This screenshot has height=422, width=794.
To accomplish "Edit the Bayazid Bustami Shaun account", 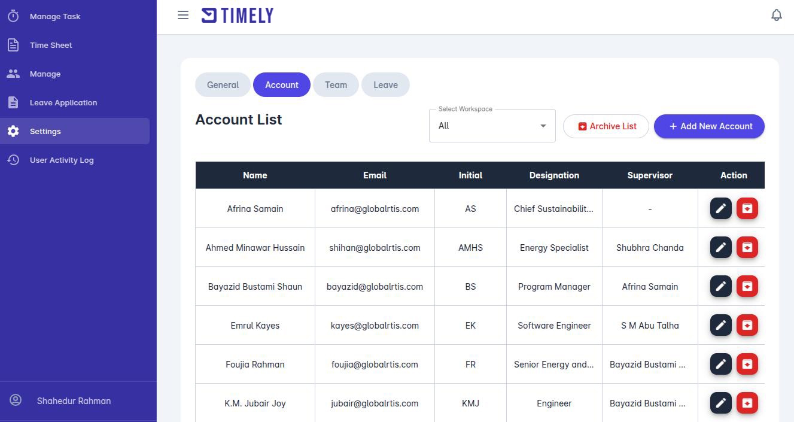I will click(720, 286).
